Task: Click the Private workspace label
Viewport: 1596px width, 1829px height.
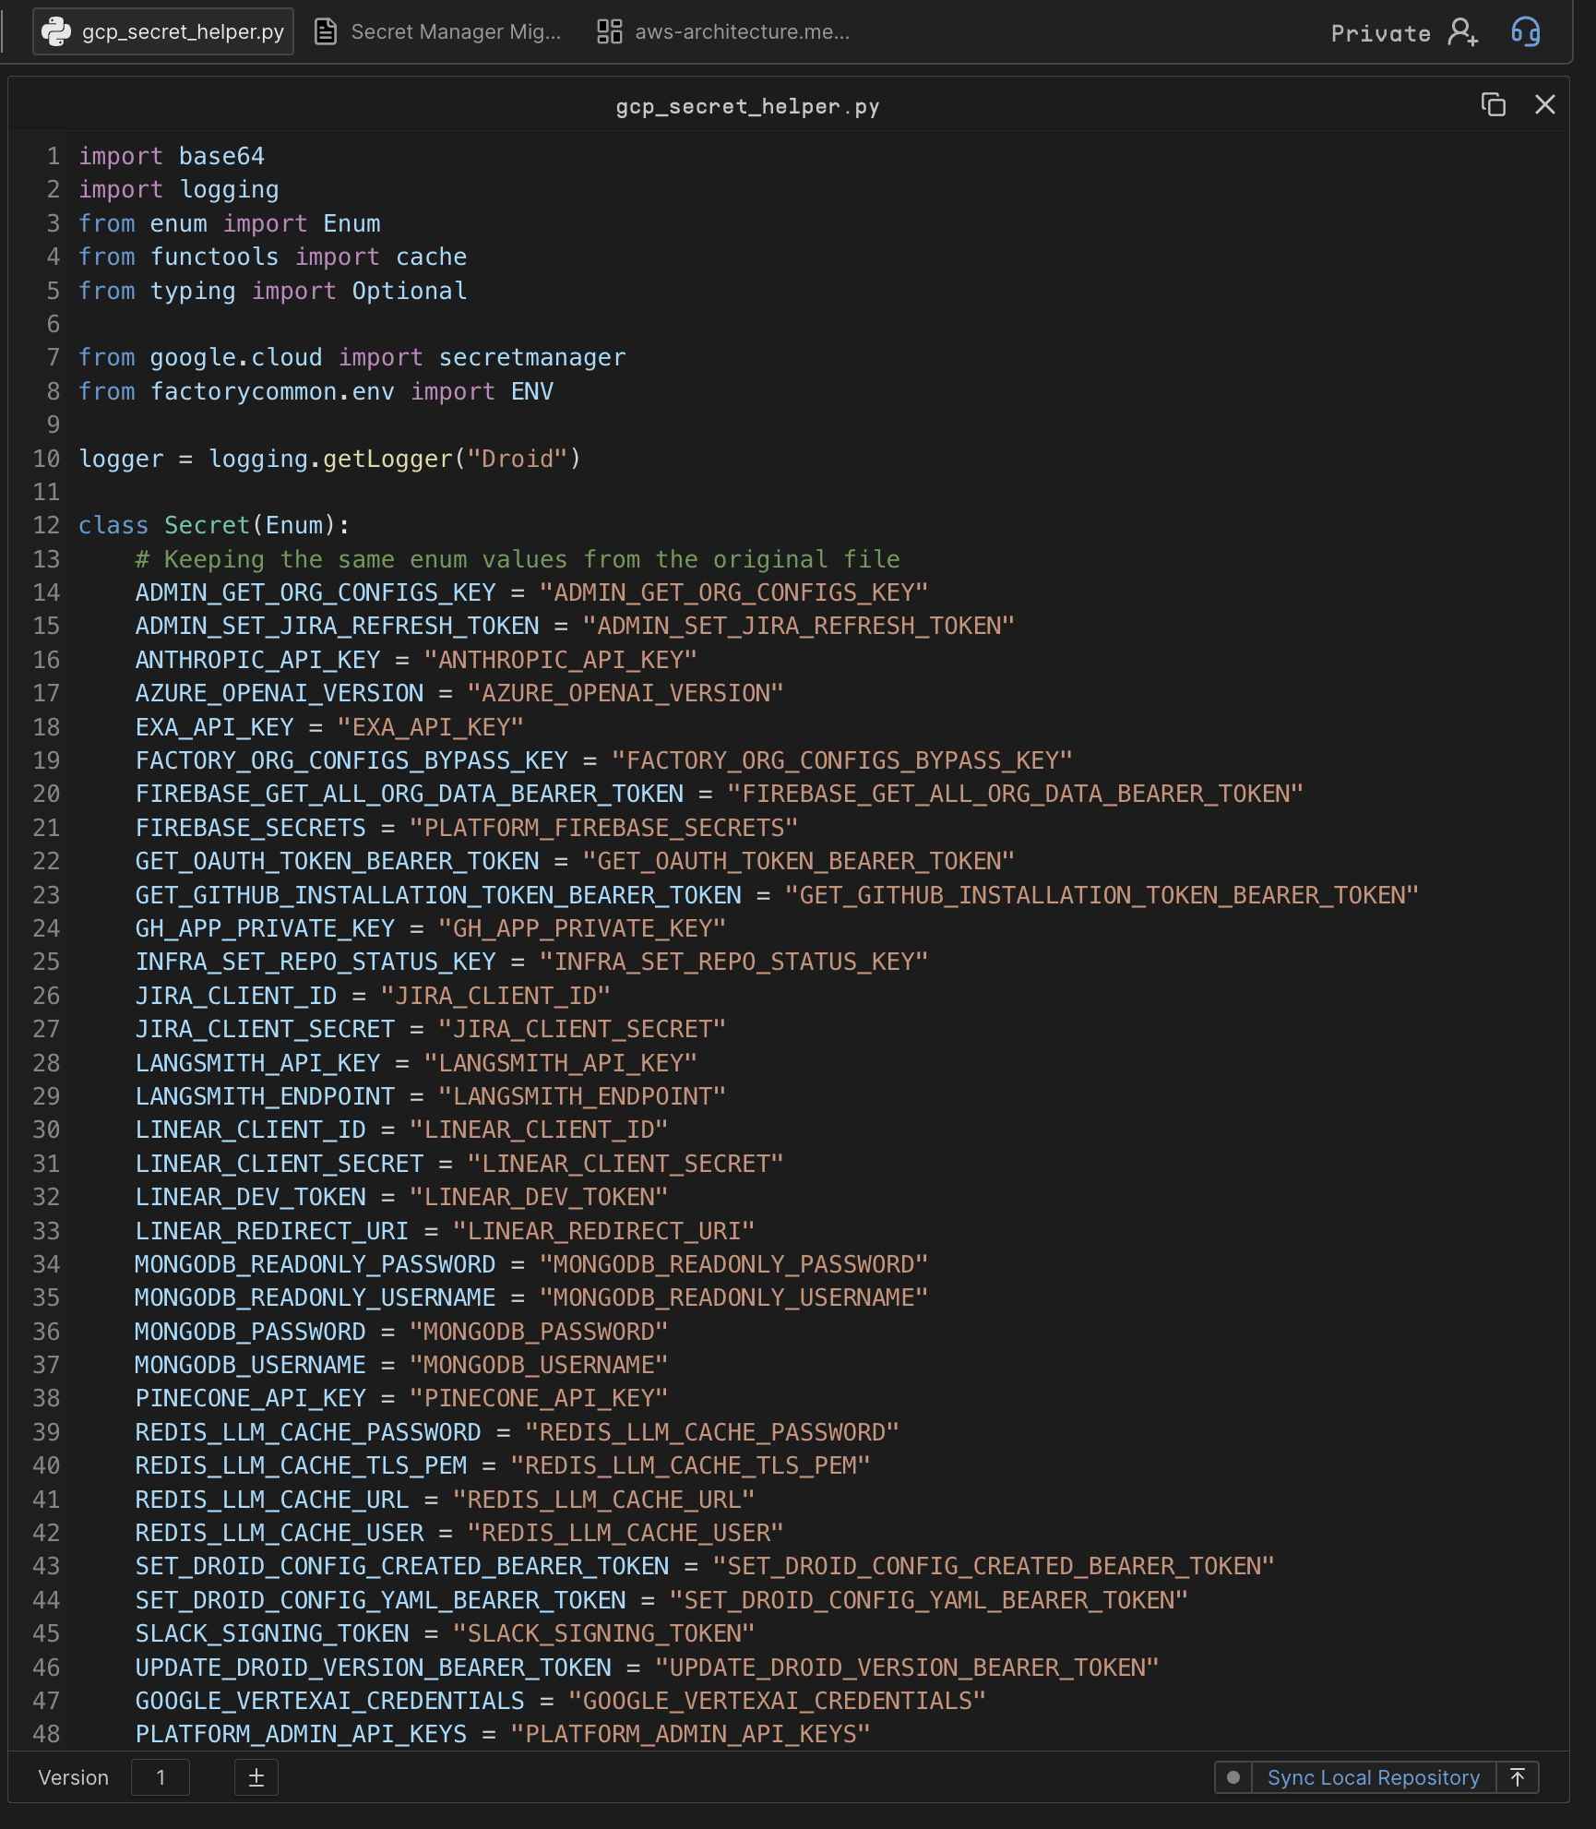Action: click(1379, 31)
